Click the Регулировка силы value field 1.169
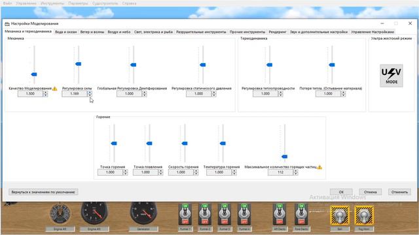Image resolution: width=419 pixels, height=235 pixels. pyautogui.click(x=75, y=94)
